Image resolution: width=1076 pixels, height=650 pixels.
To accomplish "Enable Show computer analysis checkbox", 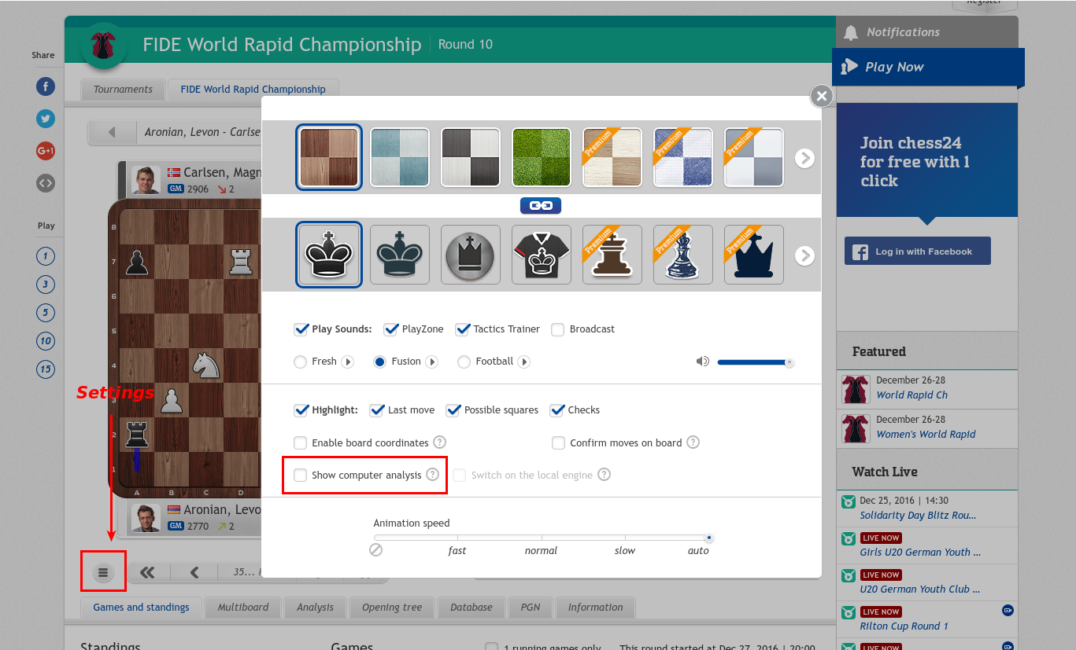I will 300,475.
